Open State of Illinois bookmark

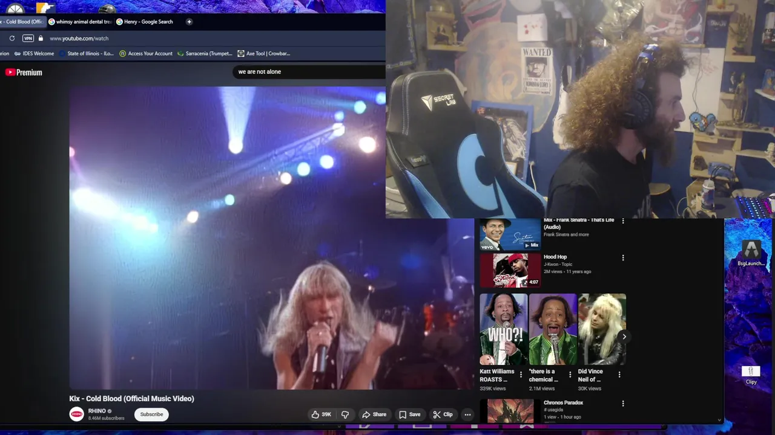86,53
